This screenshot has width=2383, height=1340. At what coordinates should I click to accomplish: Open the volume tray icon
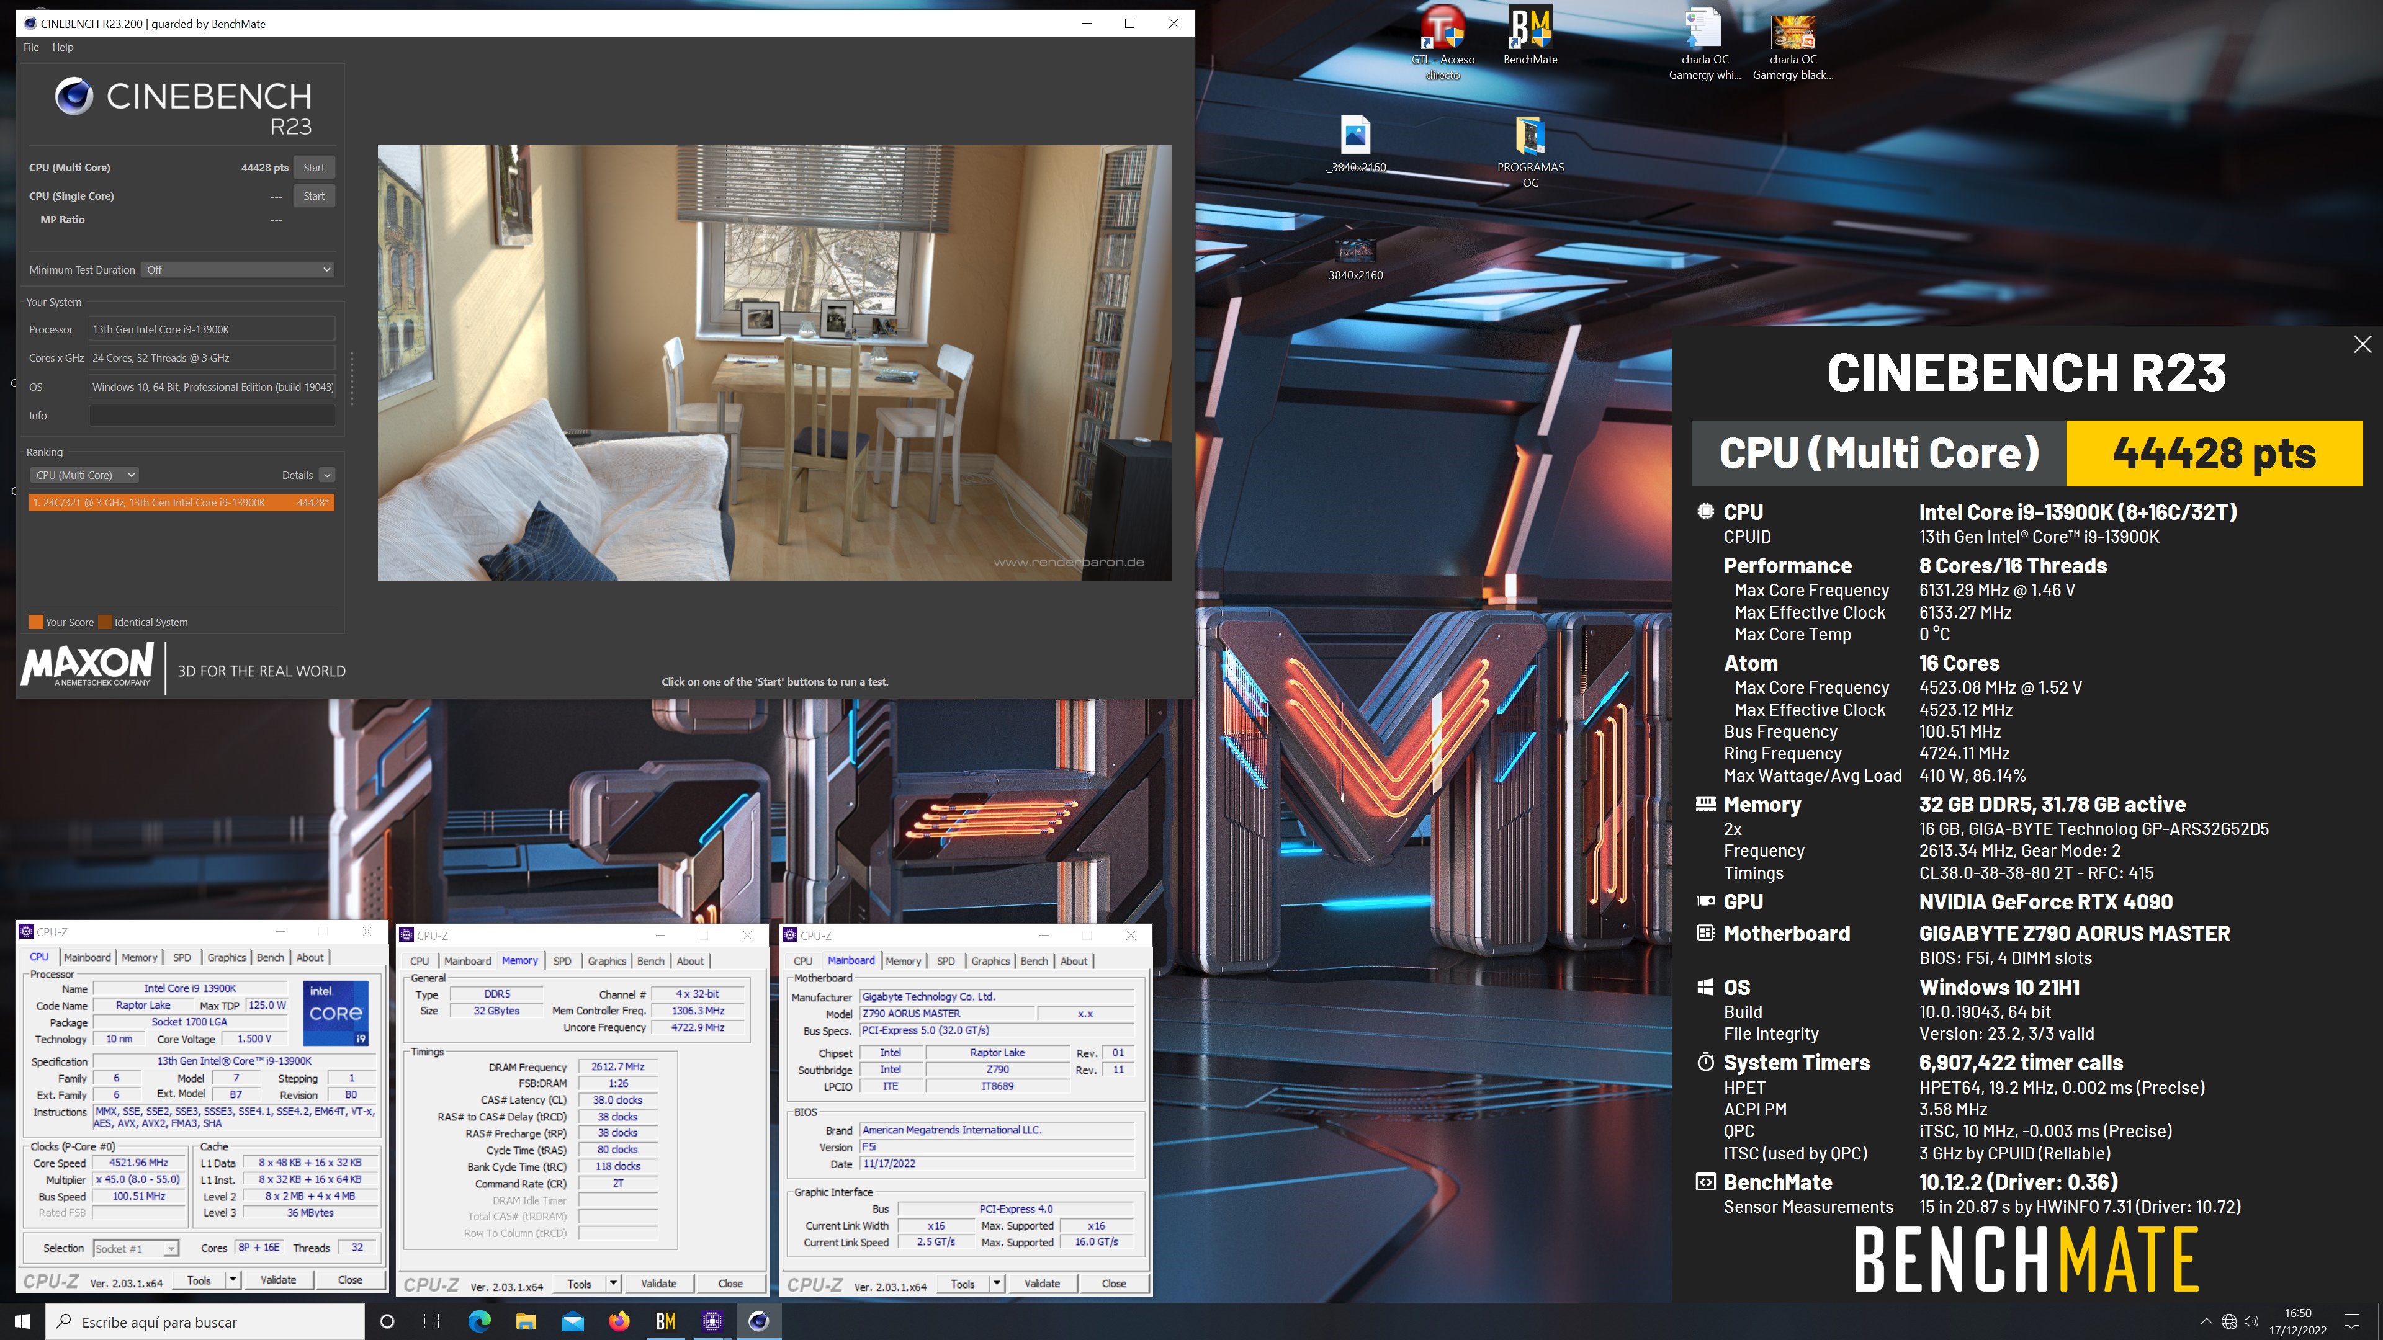click(2251, 1321)
